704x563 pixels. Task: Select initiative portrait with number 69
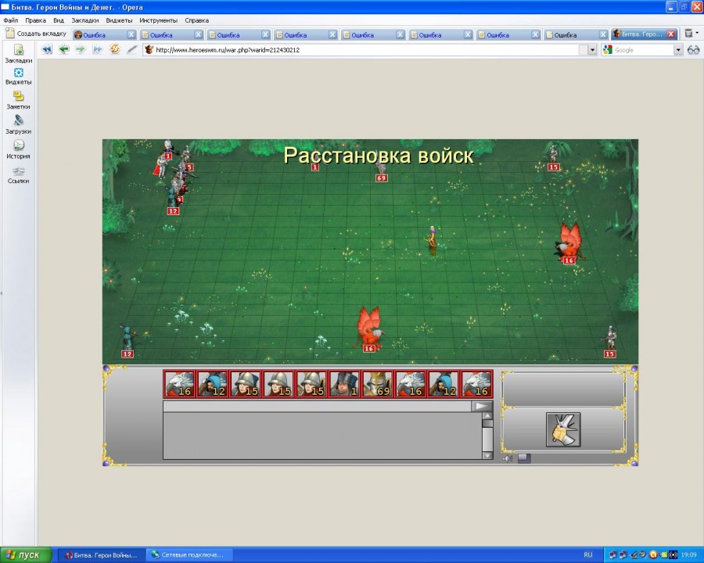pyautogui.click(x=378, y=384)
